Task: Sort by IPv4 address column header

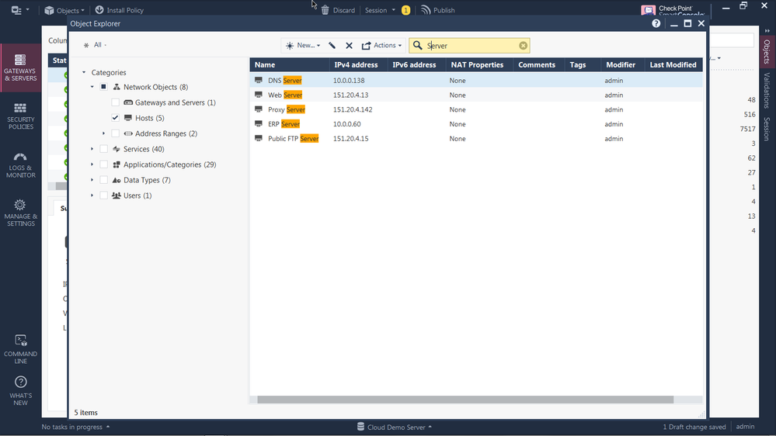Action: click(359, 64)
